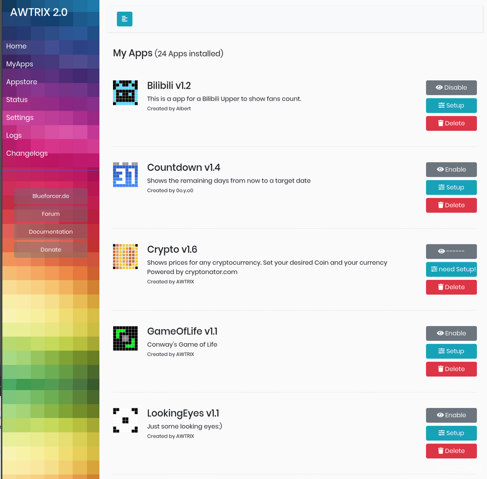
Task: Click the '24 Apps installed' count
Action: (189, 54)
